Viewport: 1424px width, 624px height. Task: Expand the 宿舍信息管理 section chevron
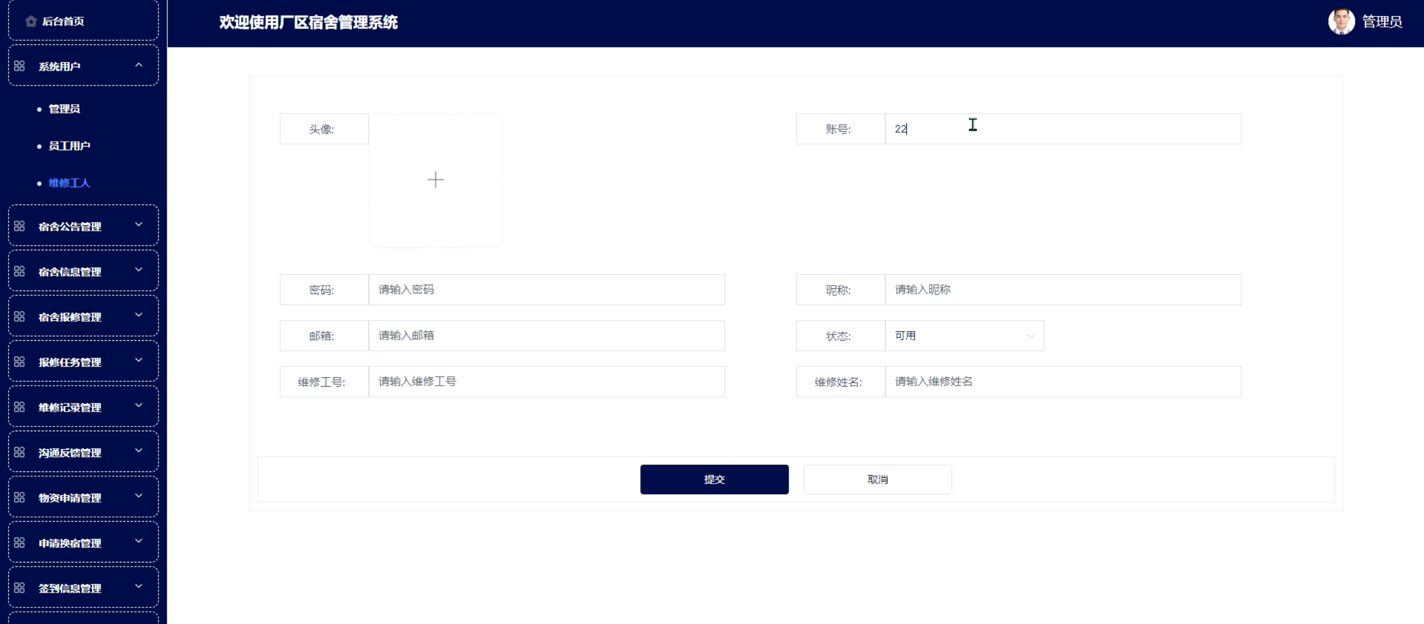point(139,270)
